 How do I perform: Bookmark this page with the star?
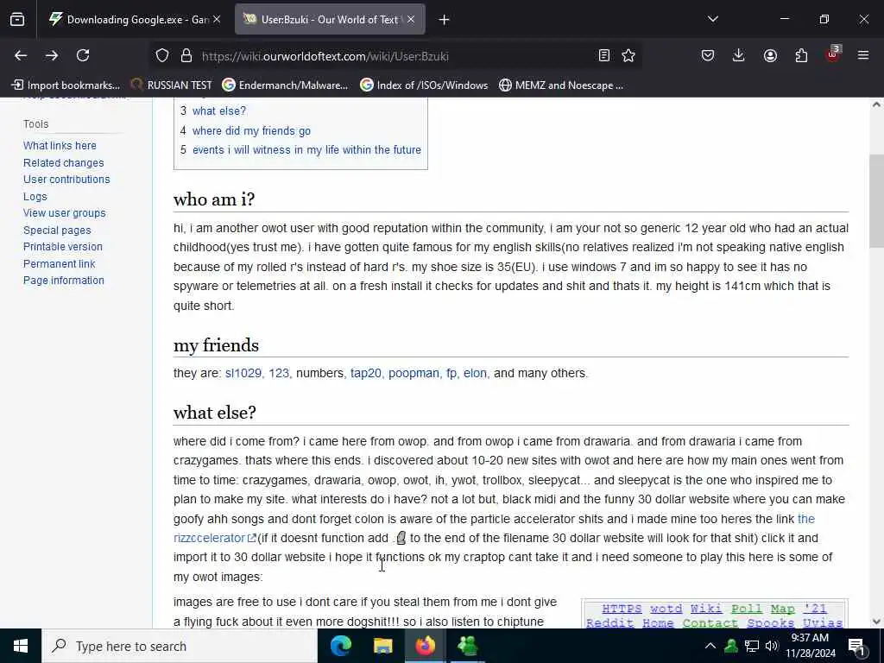point(628,56)
